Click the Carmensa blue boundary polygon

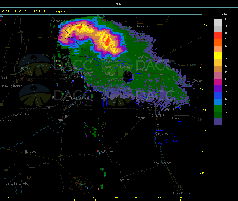[166, 137]
